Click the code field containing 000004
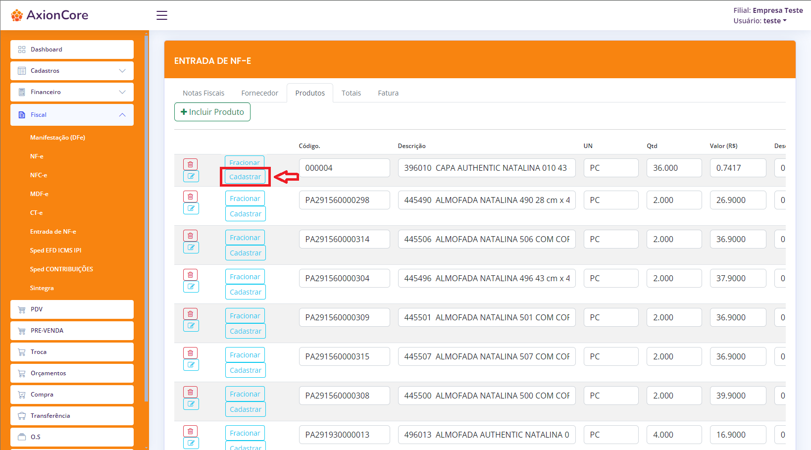This screenshot has width=811, height=450. (345, 168)
